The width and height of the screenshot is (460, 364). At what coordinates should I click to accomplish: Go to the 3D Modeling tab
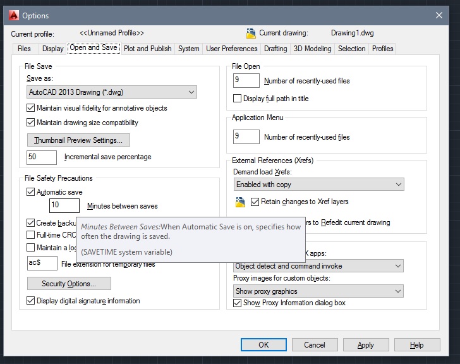312,49
